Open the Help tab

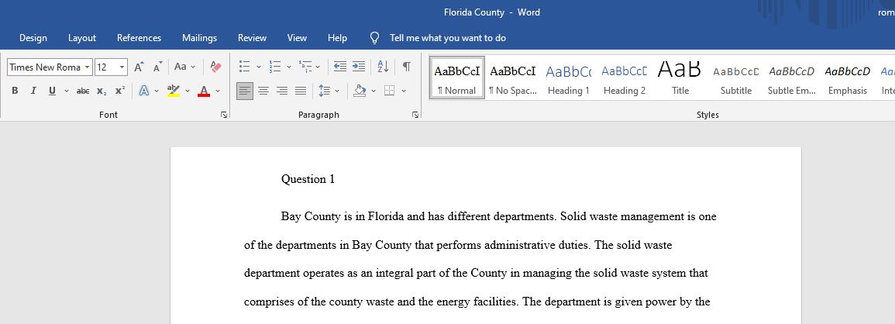click(x=337, y=38)
